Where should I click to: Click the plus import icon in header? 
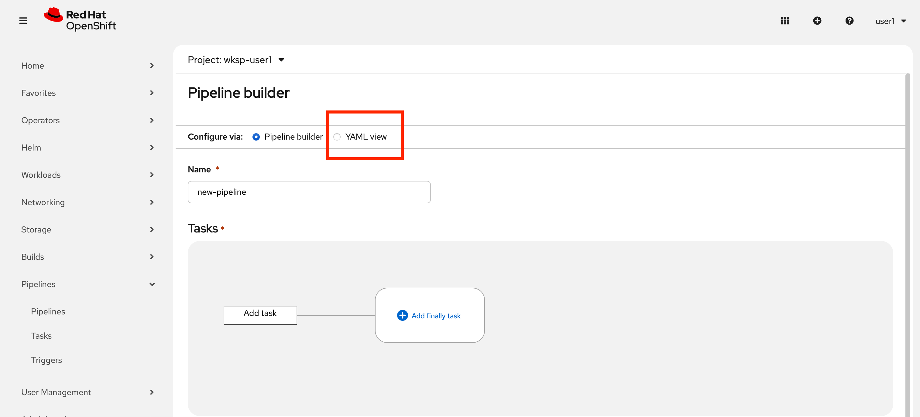(x=817, y=21)
